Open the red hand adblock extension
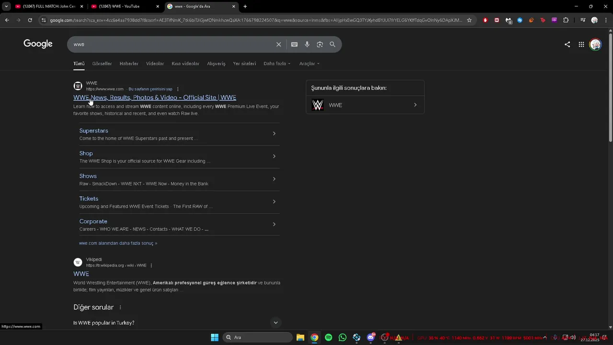 485,20
